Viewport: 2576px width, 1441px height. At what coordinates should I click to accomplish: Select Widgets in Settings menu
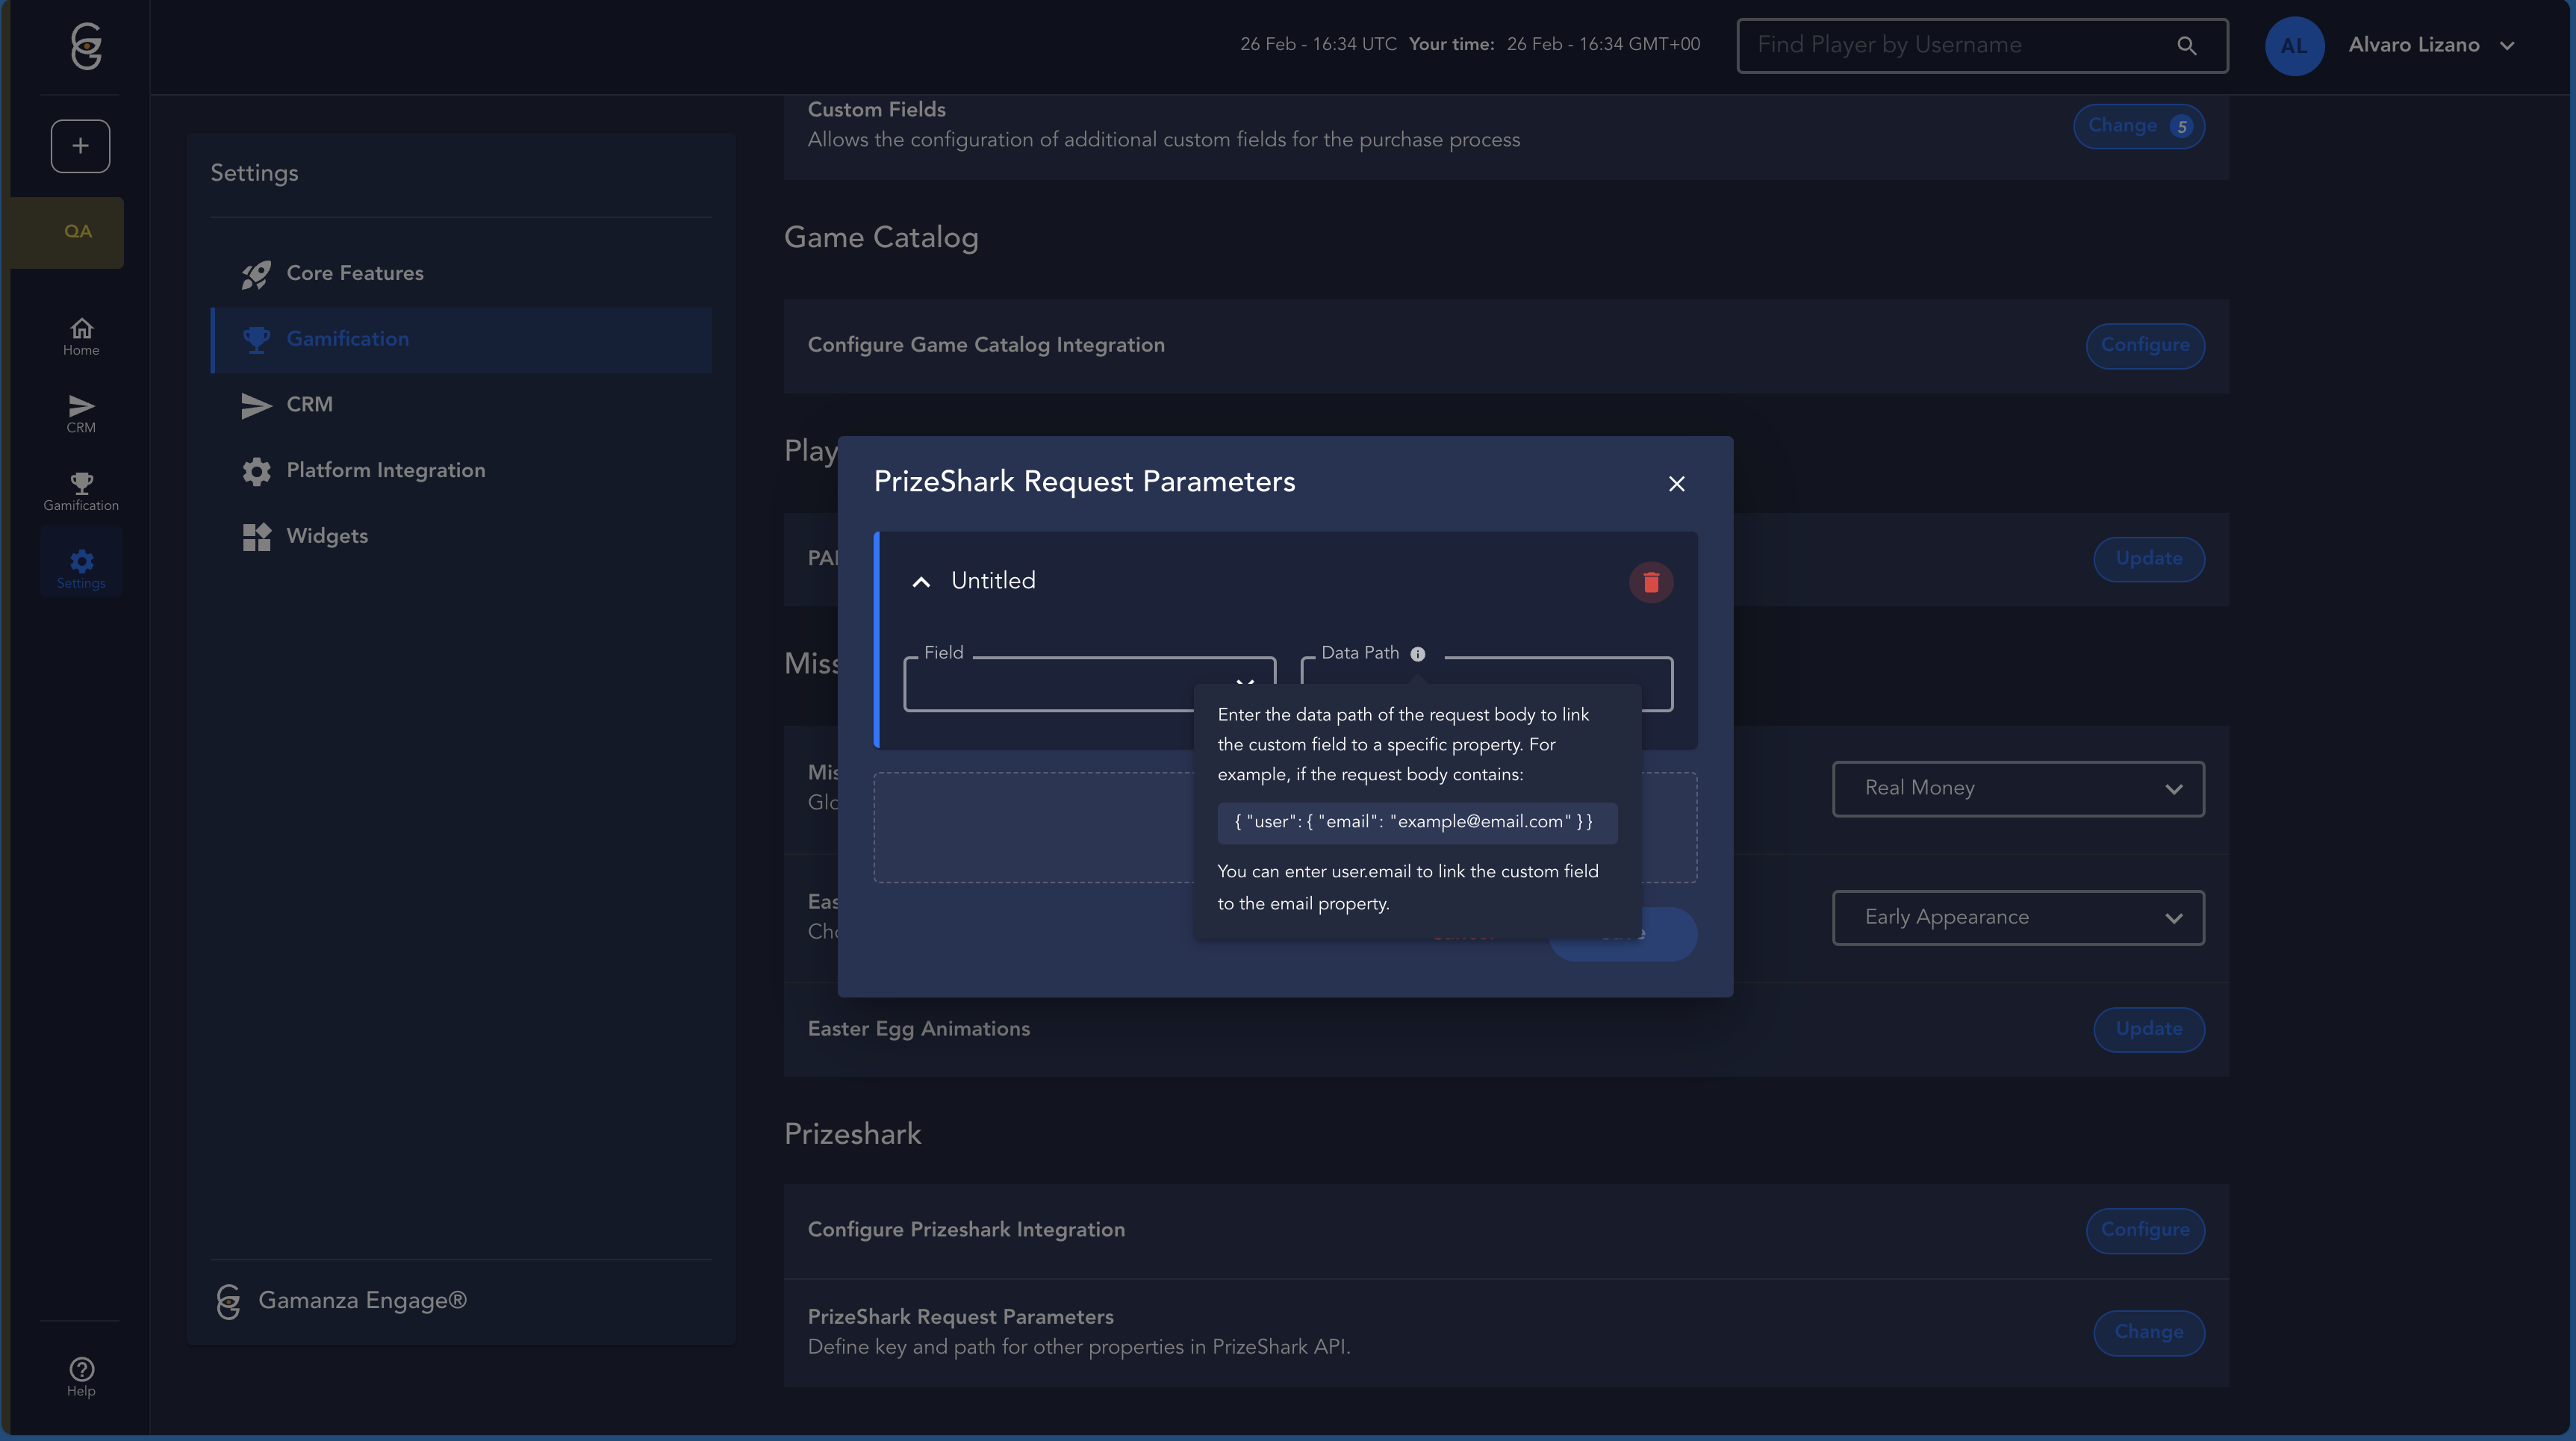pos(326,536)
